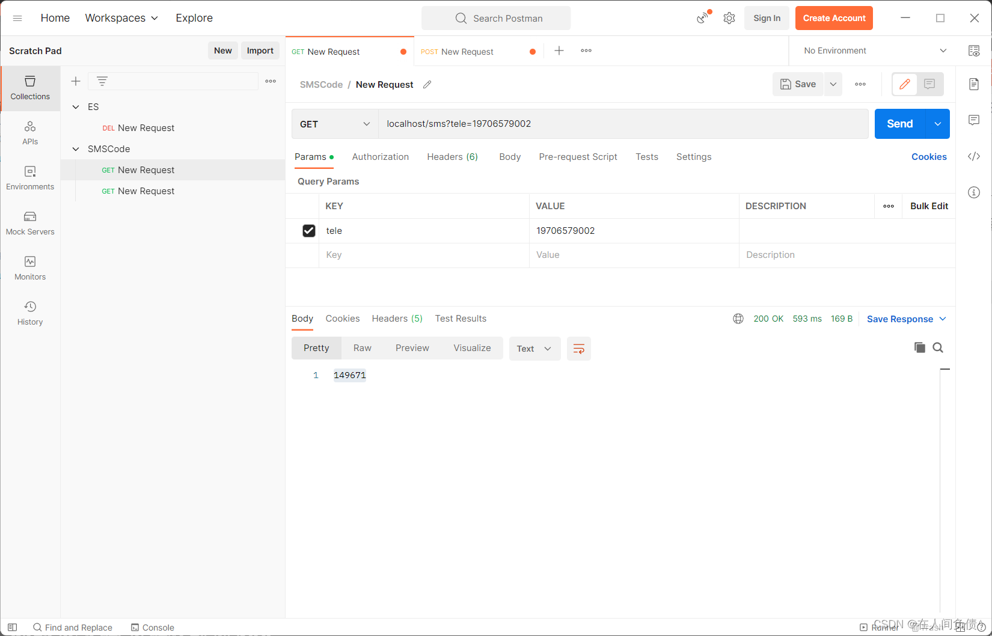992x636 pixels.
Task: Open the No Environment dropdown
Action: (875, 50)
